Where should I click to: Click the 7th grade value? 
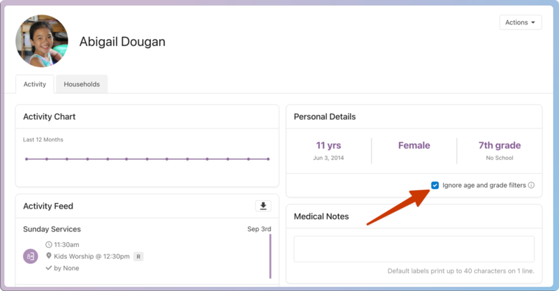499,146
